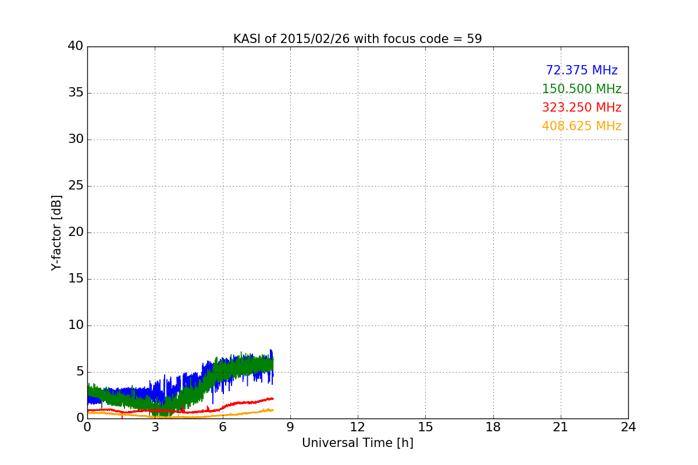
Task: Select the 72.375 MHz legend label
Action: click(582, 70)
